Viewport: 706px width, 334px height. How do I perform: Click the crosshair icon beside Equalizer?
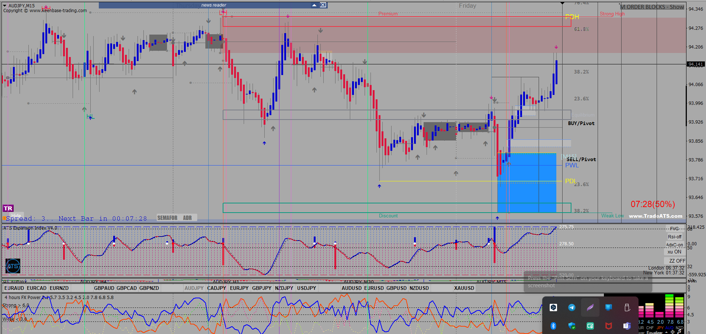tap(673, 332)
